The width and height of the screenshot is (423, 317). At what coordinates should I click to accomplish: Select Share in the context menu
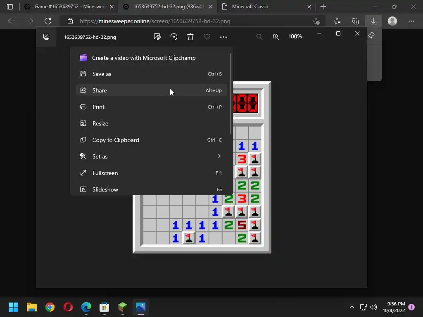tap(151, 90)
